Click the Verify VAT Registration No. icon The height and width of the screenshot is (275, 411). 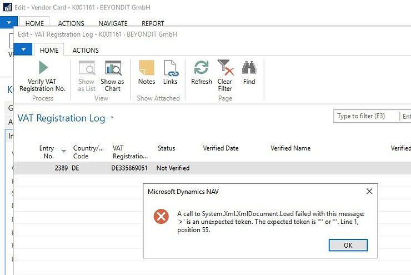click(42, 68)
